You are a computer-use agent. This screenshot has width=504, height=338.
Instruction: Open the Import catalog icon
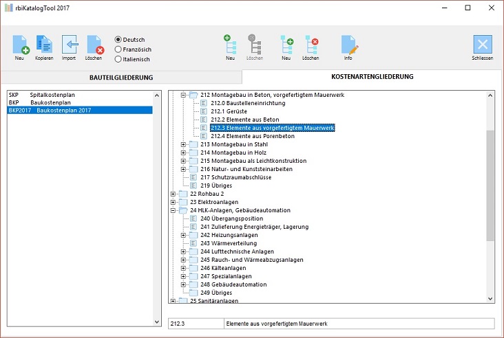tap(70, 45)
